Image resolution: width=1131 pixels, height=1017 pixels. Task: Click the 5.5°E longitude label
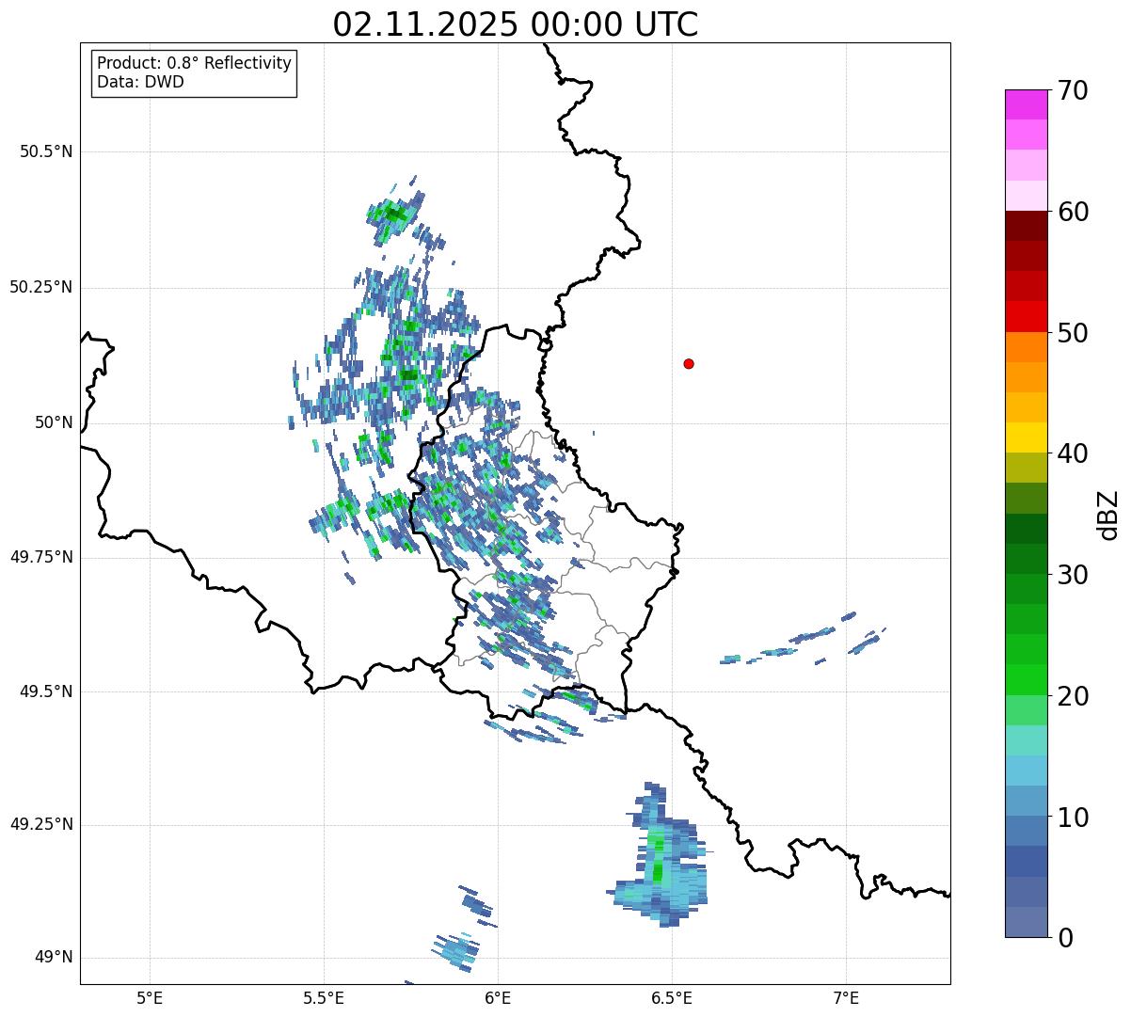point(325,997)
